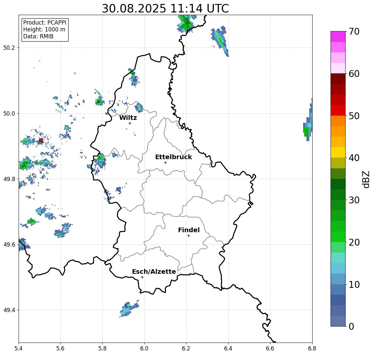Click the latitude tick label 50.0
374x355 pixels.
(x=9, y=113)
